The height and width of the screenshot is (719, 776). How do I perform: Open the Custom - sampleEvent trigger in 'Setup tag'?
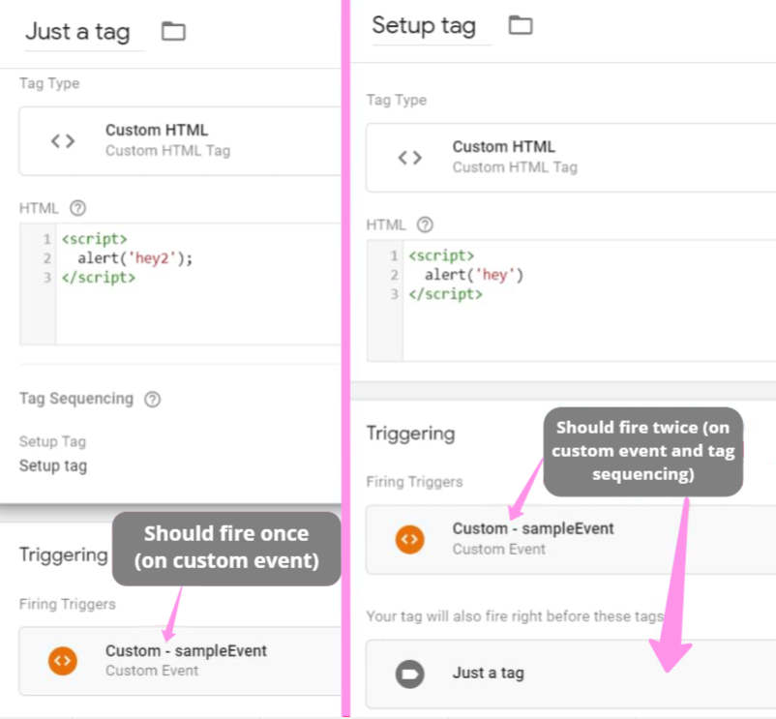(x=533, y=529)
